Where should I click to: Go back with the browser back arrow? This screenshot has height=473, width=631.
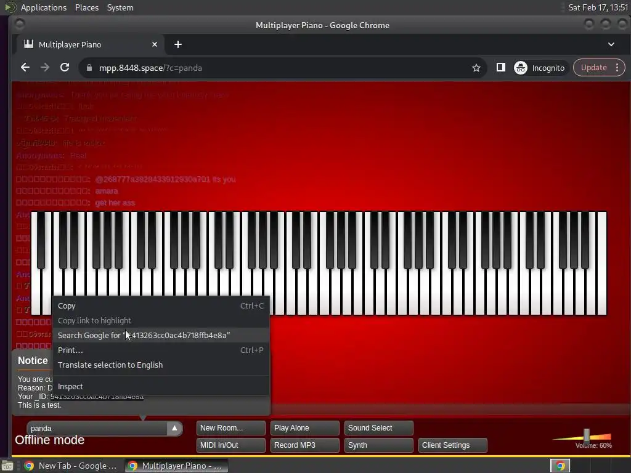[x=25, y=68]
